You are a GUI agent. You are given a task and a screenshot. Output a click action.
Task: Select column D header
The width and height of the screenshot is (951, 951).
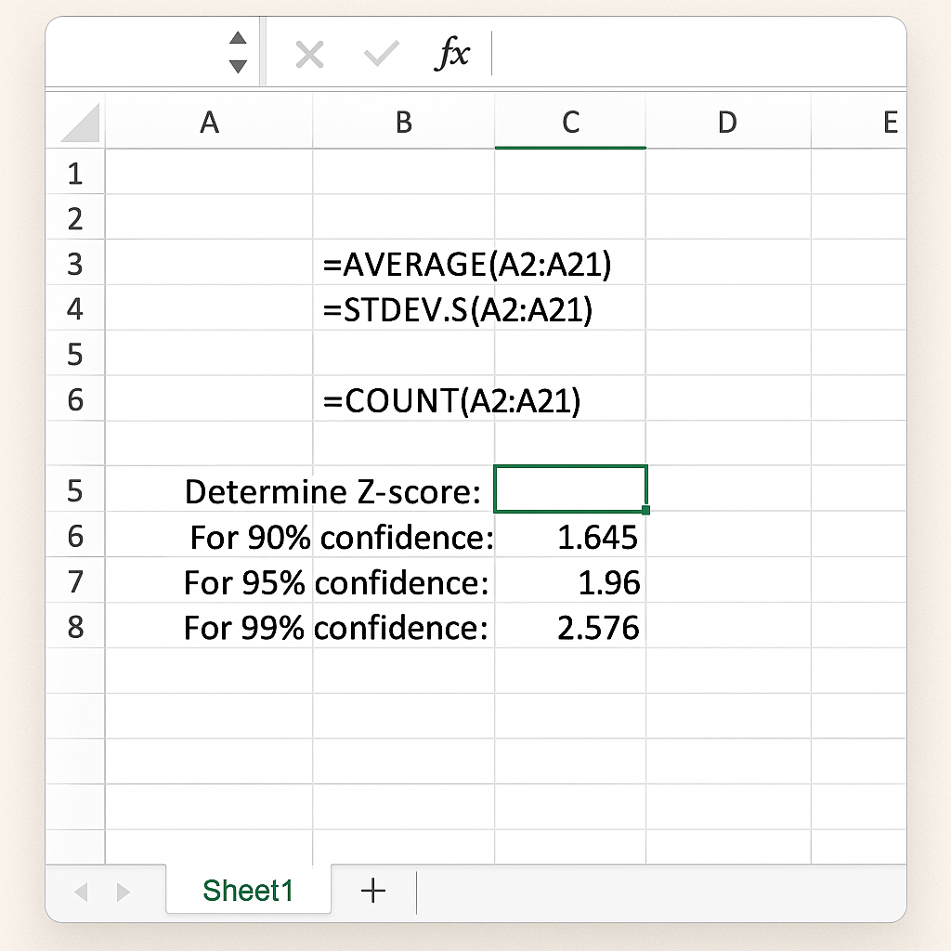coord(727,122)
